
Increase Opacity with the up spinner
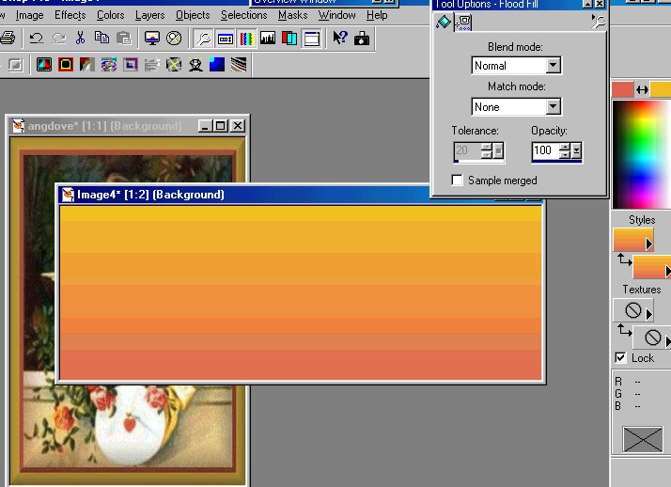click(x=565, y=147)
